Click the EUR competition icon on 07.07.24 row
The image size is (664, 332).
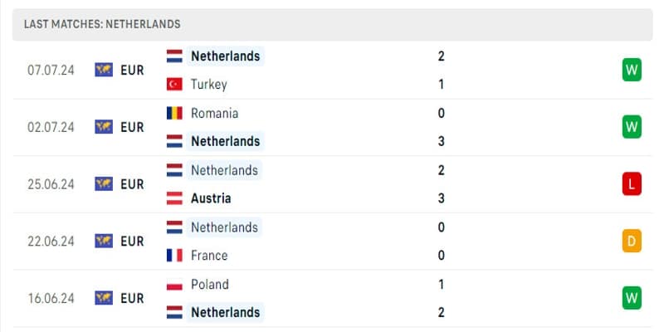pos(104,70)
